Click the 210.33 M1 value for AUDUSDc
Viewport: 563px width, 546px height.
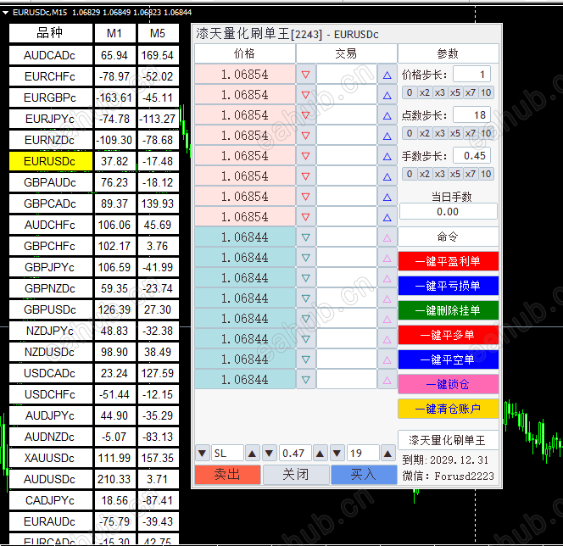click(x=115, y=479)
